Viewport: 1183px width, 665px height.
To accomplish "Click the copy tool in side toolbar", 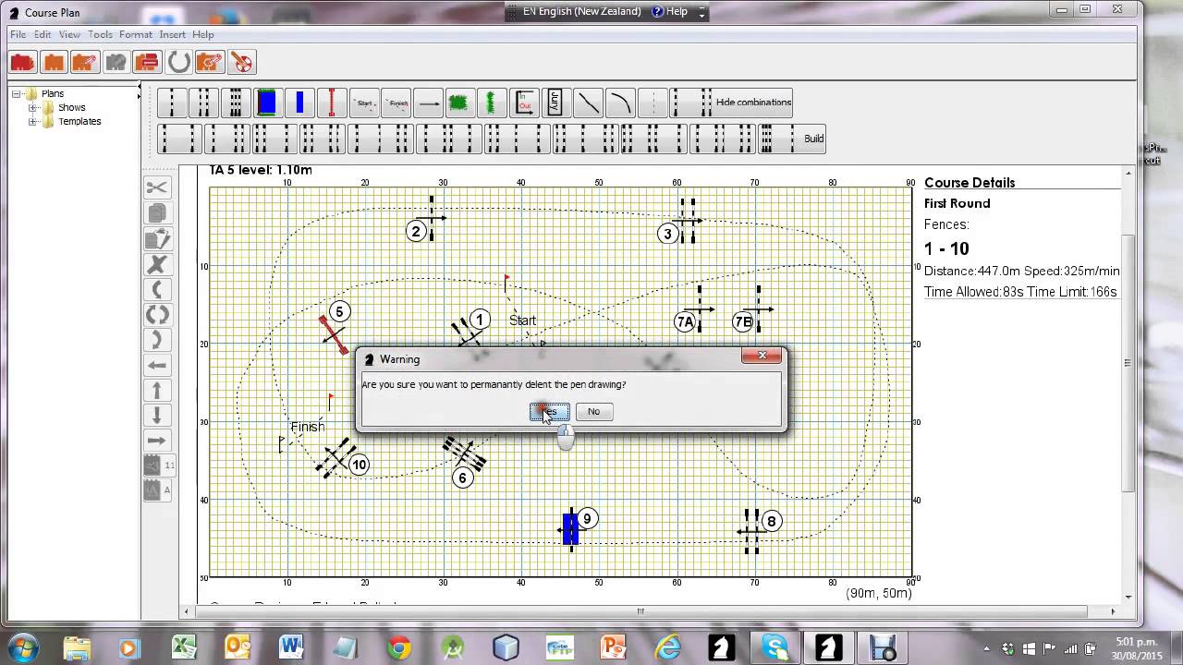I will (x=157, y=213).
